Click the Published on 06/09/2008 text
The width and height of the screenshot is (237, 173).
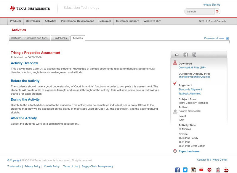tap(26, 57)
